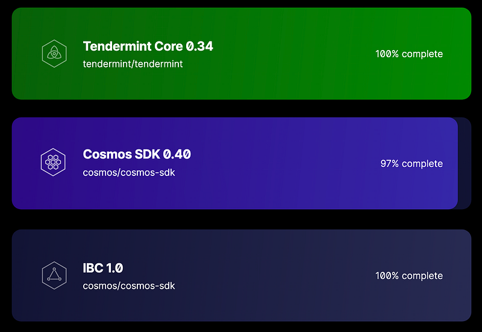Click the 97% complete label
The width and height of the screenshot is (482, 332).
point(412,163)
